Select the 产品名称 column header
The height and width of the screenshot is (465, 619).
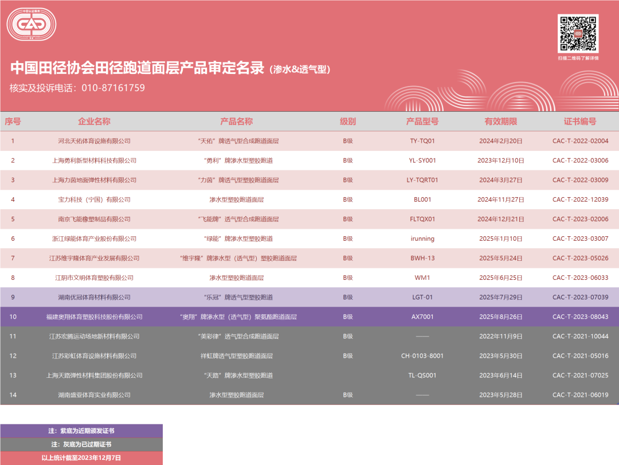236,122
